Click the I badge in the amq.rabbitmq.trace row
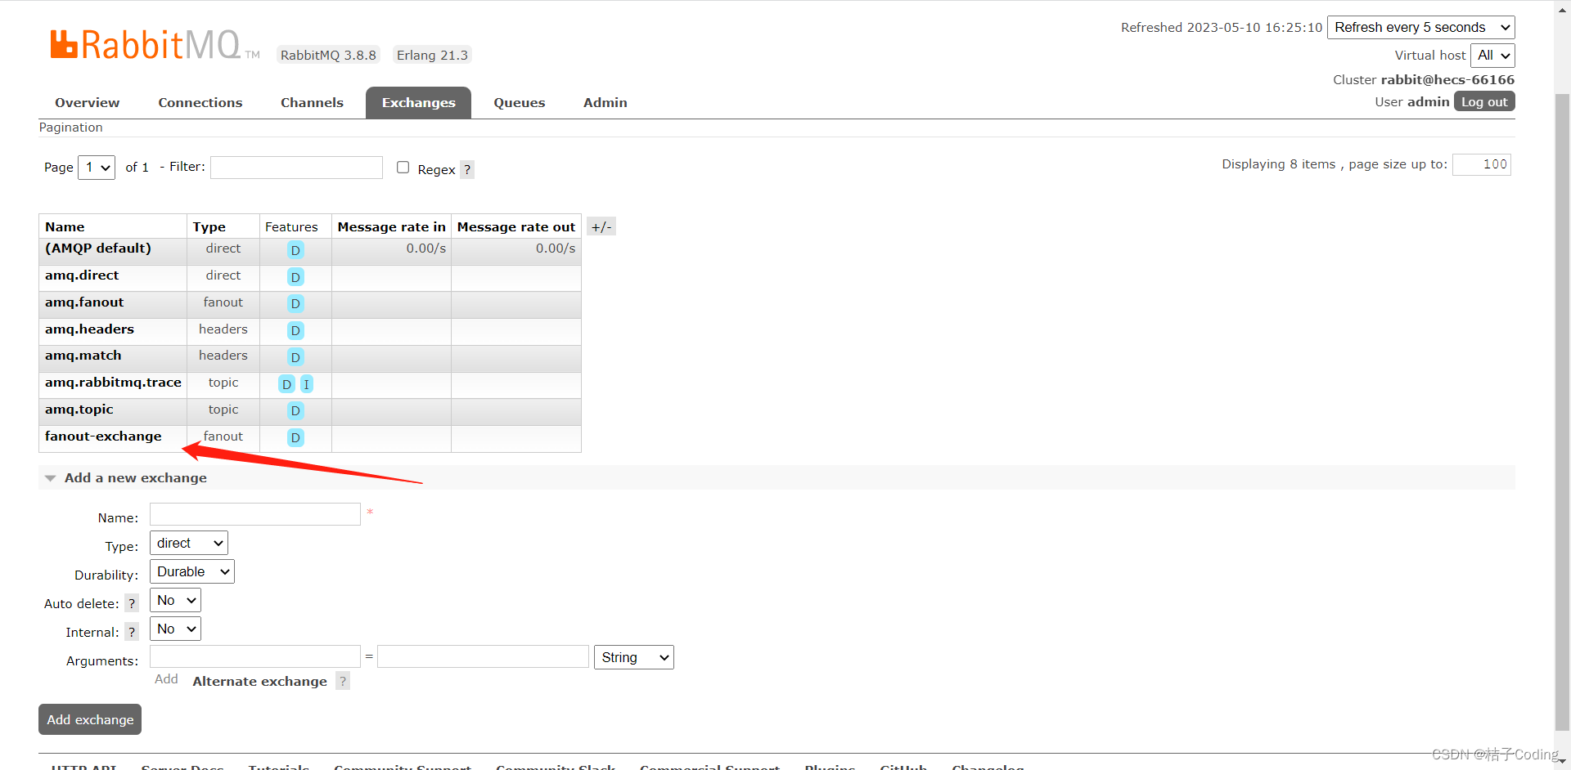1571x770 pixels. 307,384
